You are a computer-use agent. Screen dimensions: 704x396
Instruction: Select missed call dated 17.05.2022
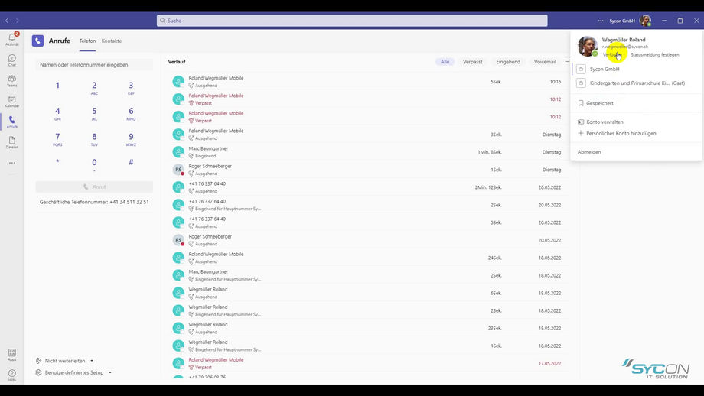[x=367, y=363]
